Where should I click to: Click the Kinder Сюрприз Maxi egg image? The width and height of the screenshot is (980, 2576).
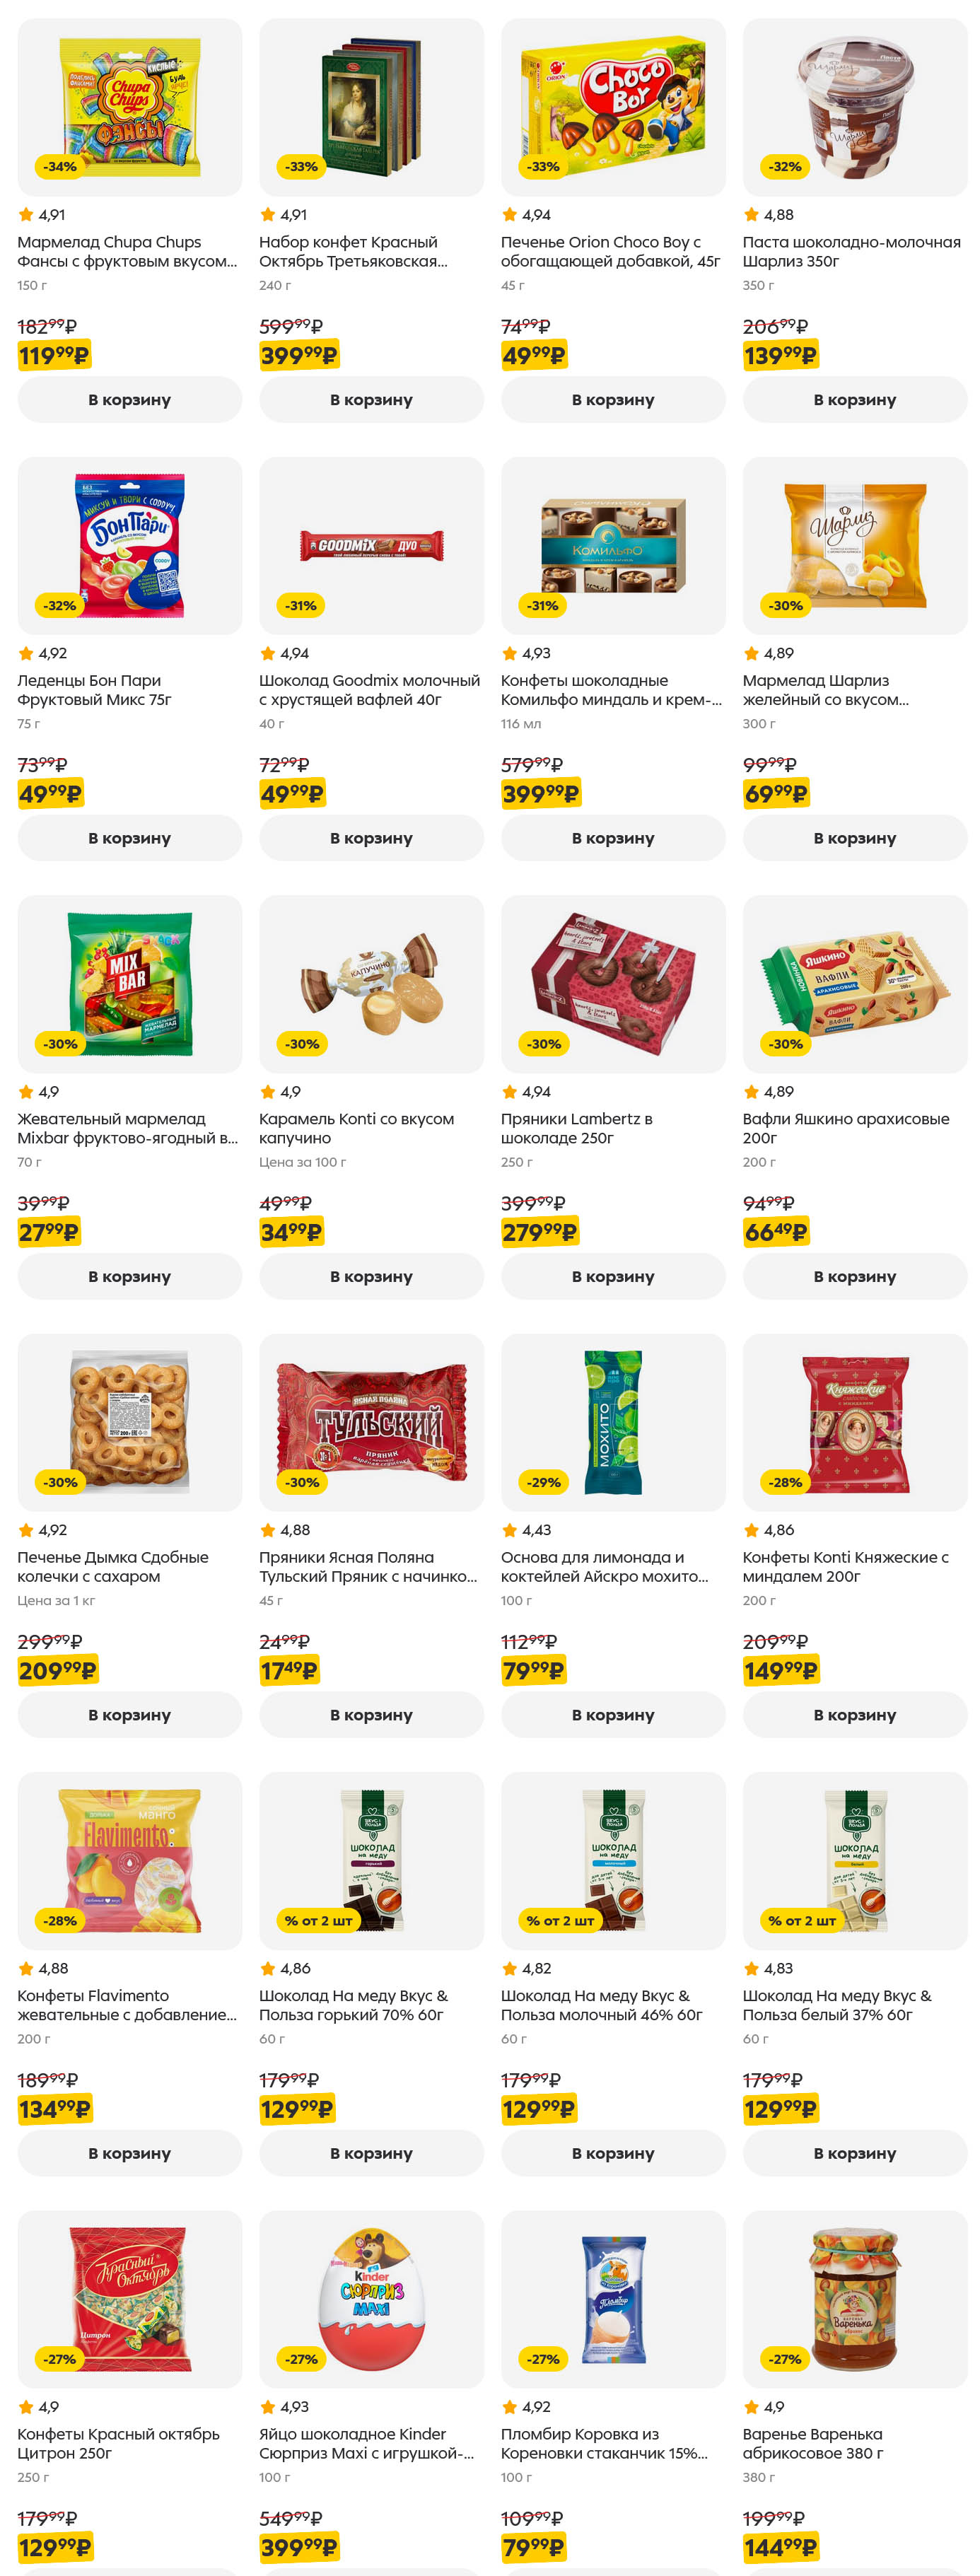(x=371, y=2298)
